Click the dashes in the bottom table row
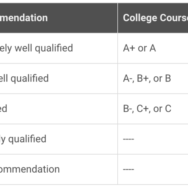 tap(129, 170)
